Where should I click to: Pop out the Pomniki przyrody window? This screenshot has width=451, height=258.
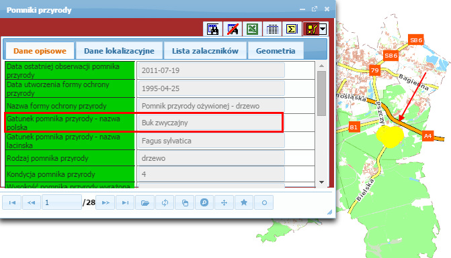point(315,9)
